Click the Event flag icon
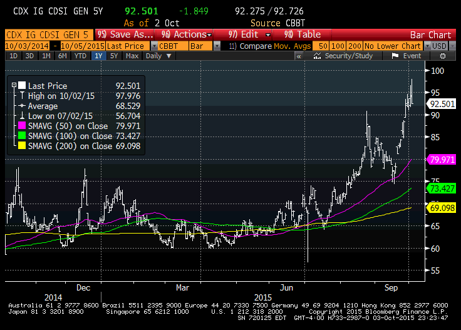This screenshot has width=461, height=330. tap(395, 56)
